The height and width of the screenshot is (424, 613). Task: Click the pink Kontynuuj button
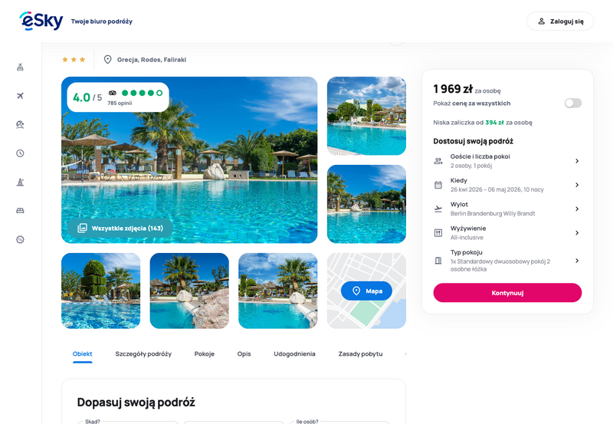507,293
